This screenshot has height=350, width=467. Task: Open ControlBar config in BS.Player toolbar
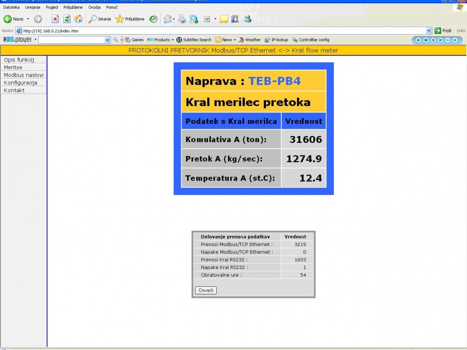point(311,40)
